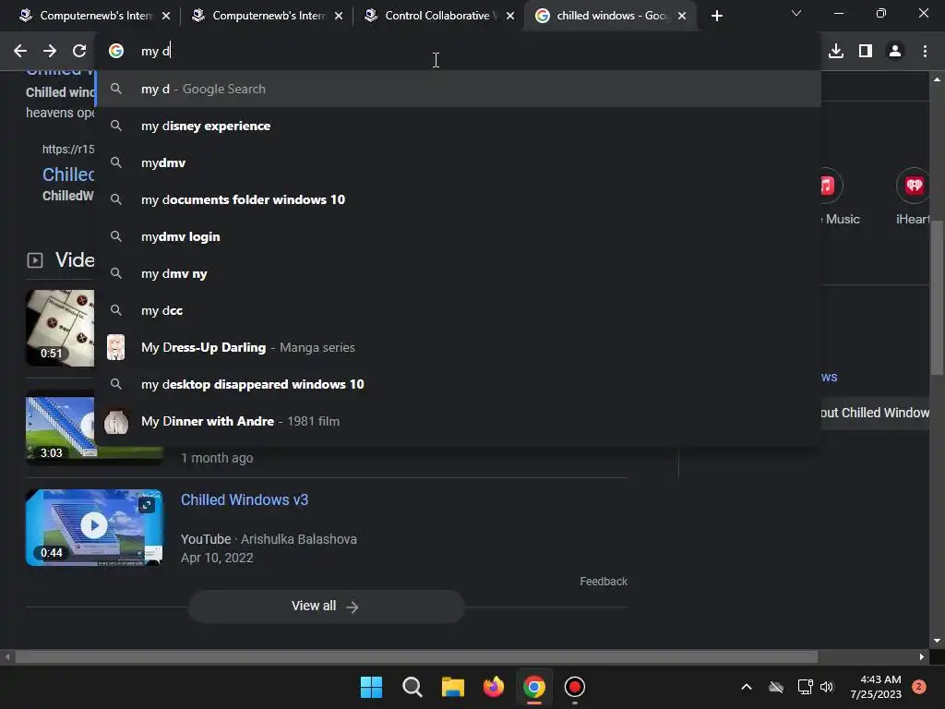Select the 'my d - Google Search' suggestion
This screenshot has height=709, width=945.
pyautogui.click(x=458, y=90)
